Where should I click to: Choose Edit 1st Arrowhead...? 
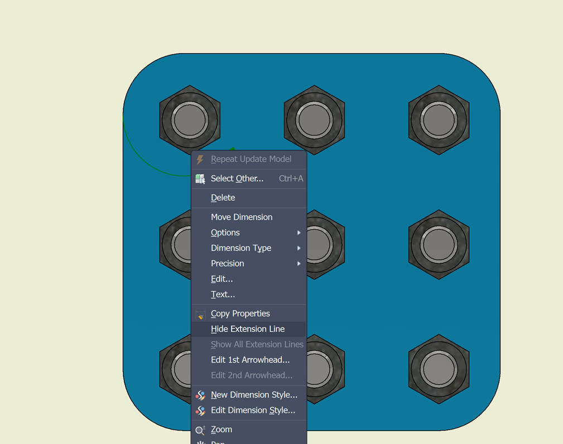point(249,360)
